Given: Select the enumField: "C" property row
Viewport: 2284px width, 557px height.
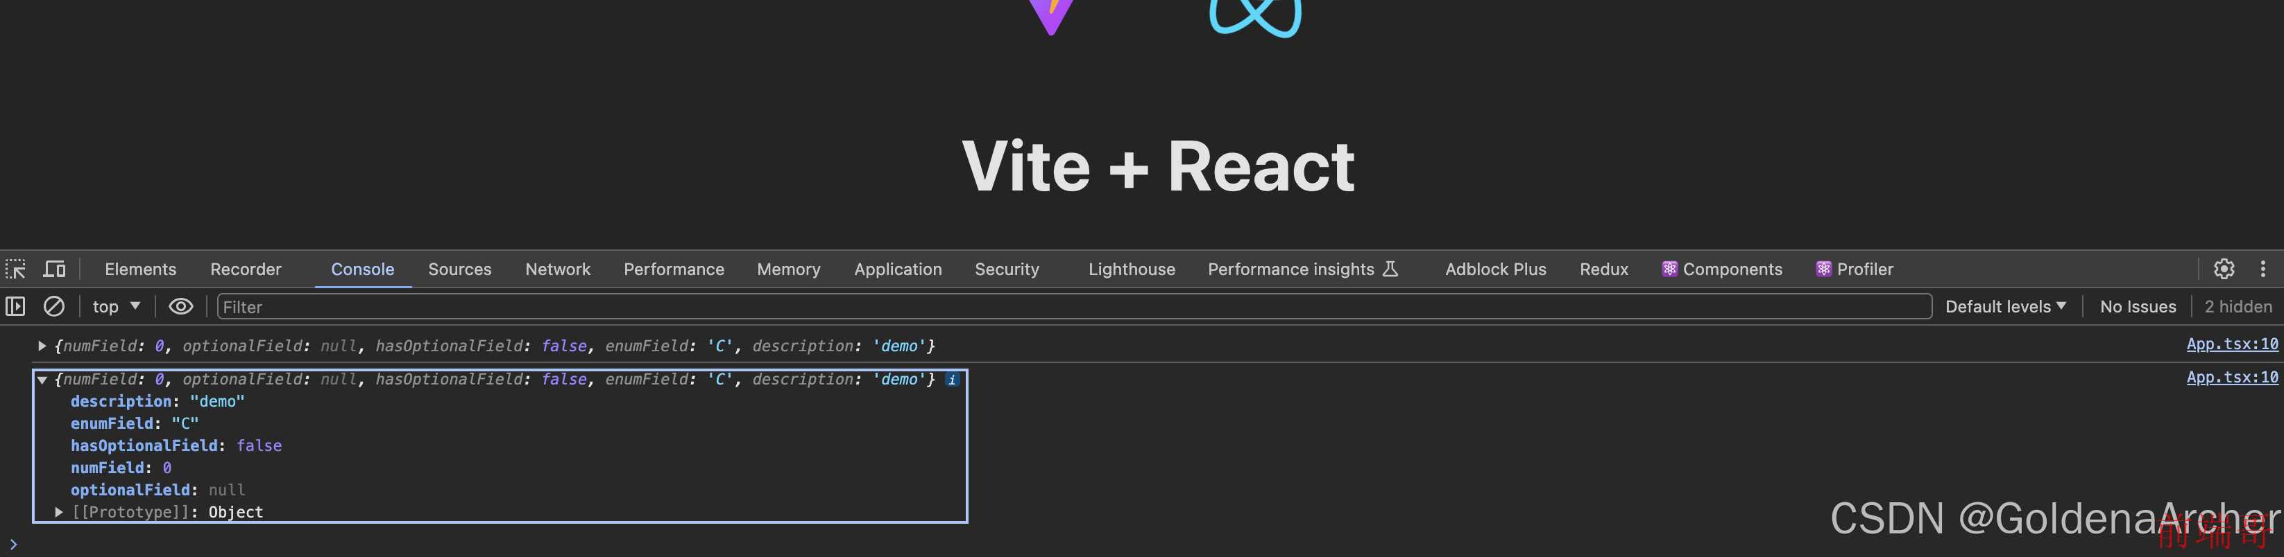Looking at the screenshot, I should [x=135, y=423].
